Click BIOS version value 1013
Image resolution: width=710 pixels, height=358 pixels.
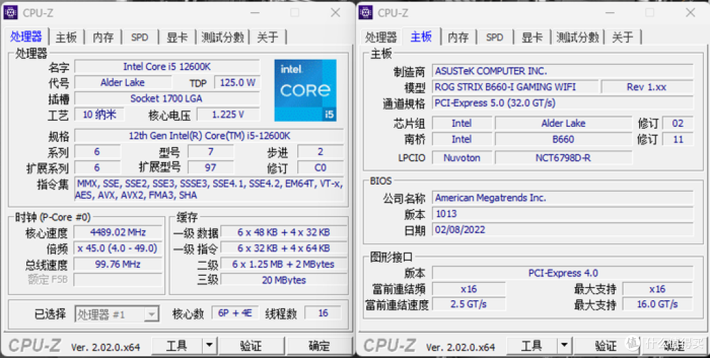click(562, 213)
